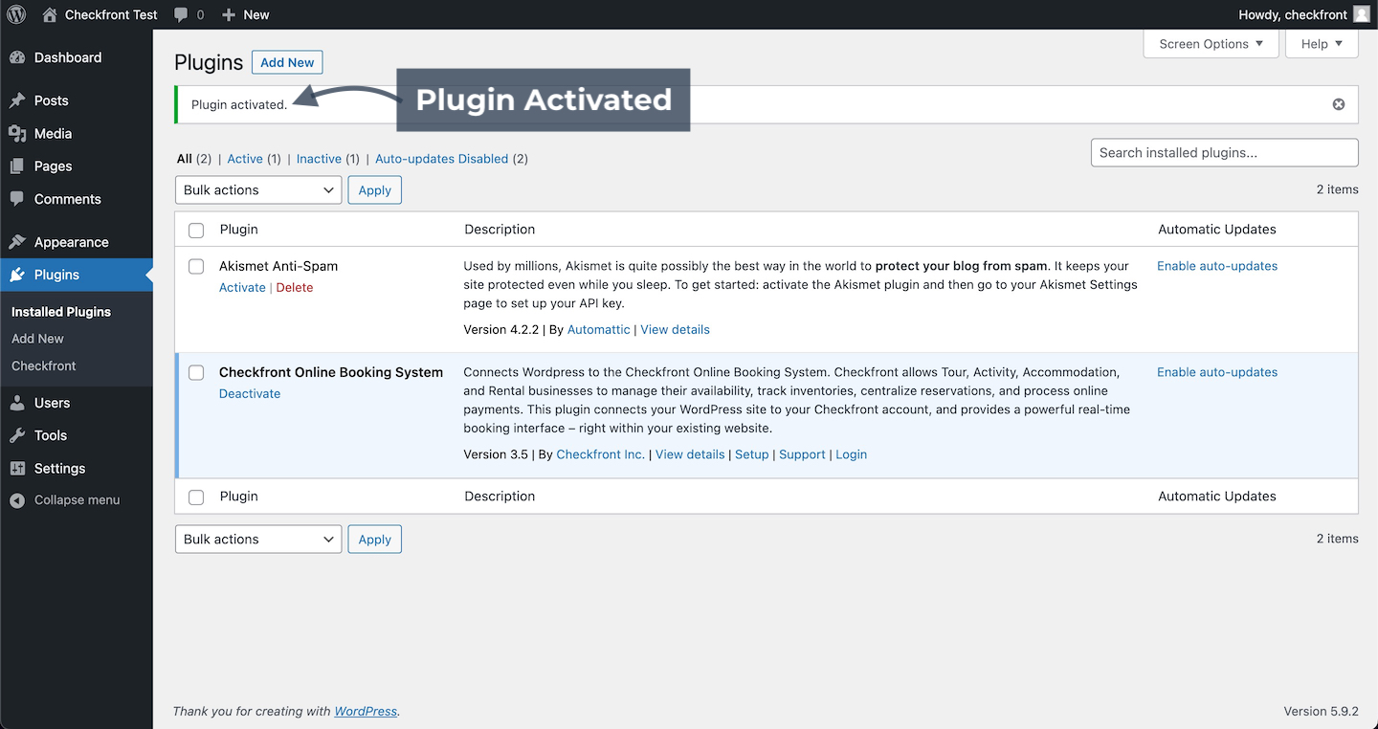View details for Akismet Anti-Spam
This screenshot has height=729, width=1378.
675,329
